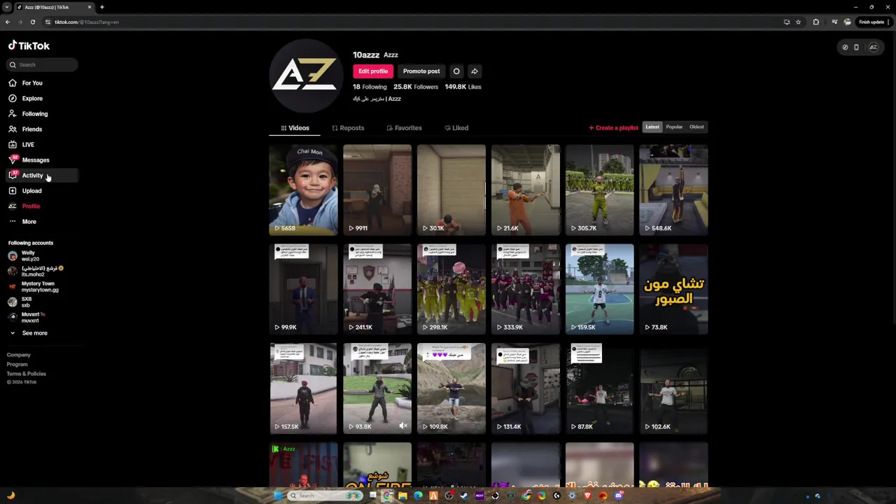Screen dimensions: 896x504
Task: Open the video with 73.8K views
Action: (673, 289)
